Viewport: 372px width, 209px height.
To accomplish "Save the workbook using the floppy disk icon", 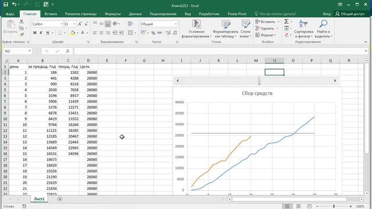I will [x=6, y=4].
